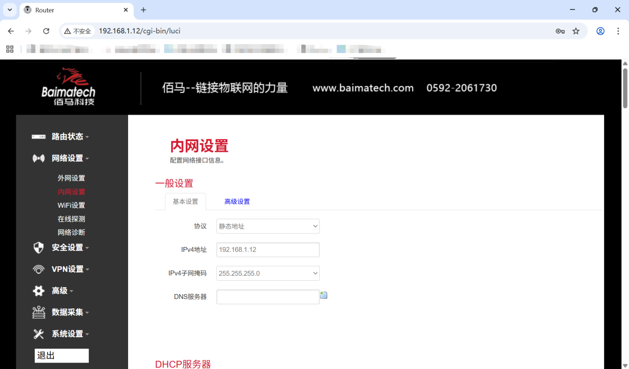Click the 路由状态 status icon in sidebar
This screenshot has height=369, width=629.
[x=38, y=136]
